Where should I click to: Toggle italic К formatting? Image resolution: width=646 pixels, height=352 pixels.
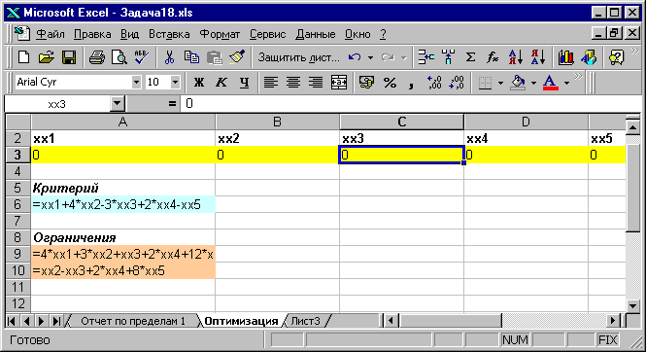[221, 83]
